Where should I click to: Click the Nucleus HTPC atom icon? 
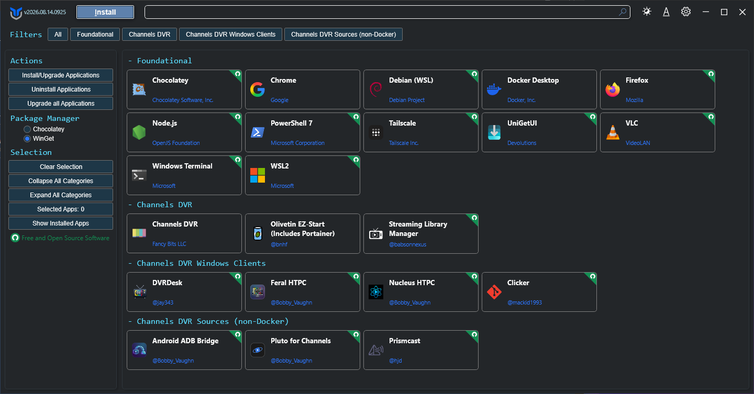pos(376,292)
